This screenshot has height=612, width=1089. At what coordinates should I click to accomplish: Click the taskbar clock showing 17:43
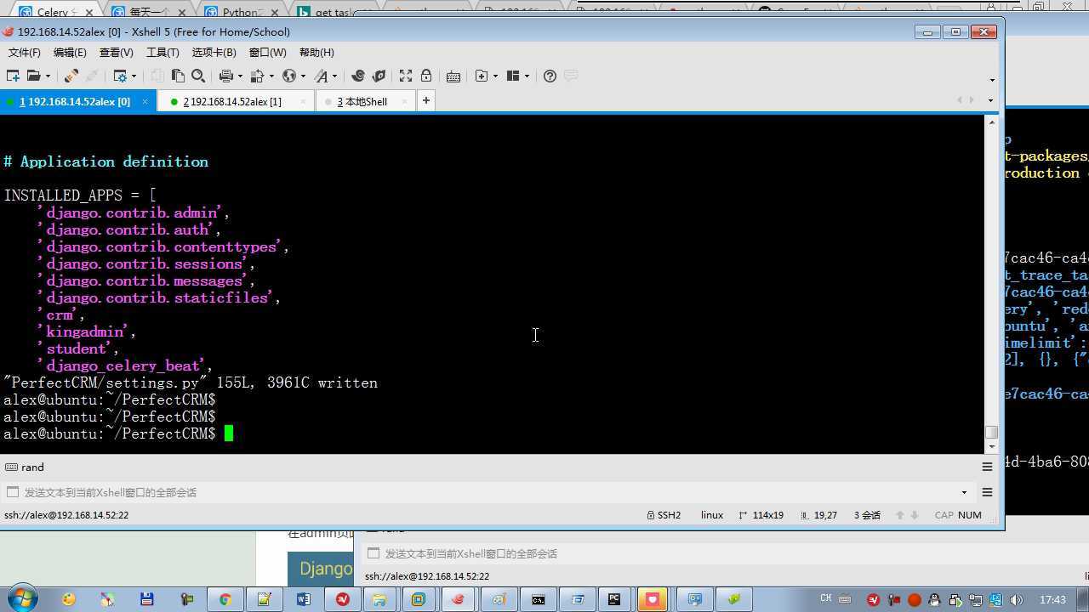point(1052,599)
